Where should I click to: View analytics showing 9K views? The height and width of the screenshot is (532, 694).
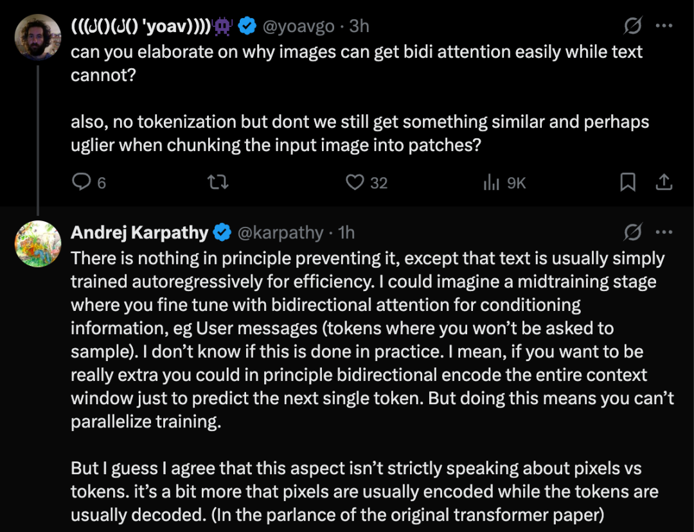point(492,182)
